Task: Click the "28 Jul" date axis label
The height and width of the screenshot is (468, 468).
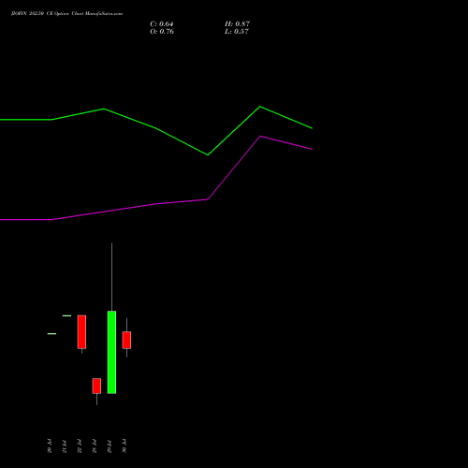Action: [x=95, y=446]
